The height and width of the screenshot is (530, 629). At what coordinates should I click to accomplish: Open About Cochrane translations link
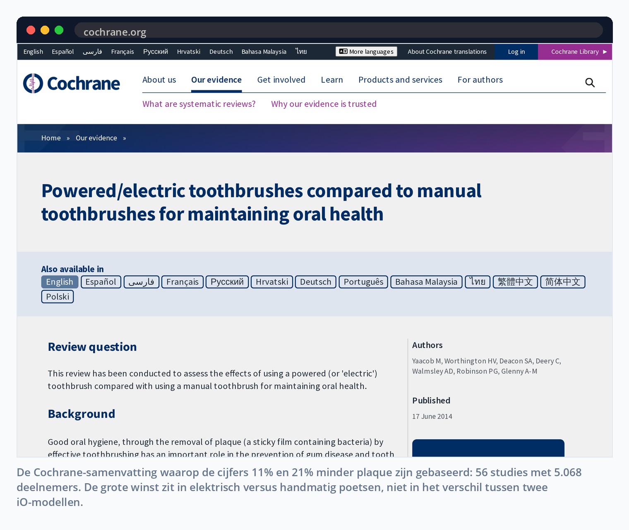(447, 52)
